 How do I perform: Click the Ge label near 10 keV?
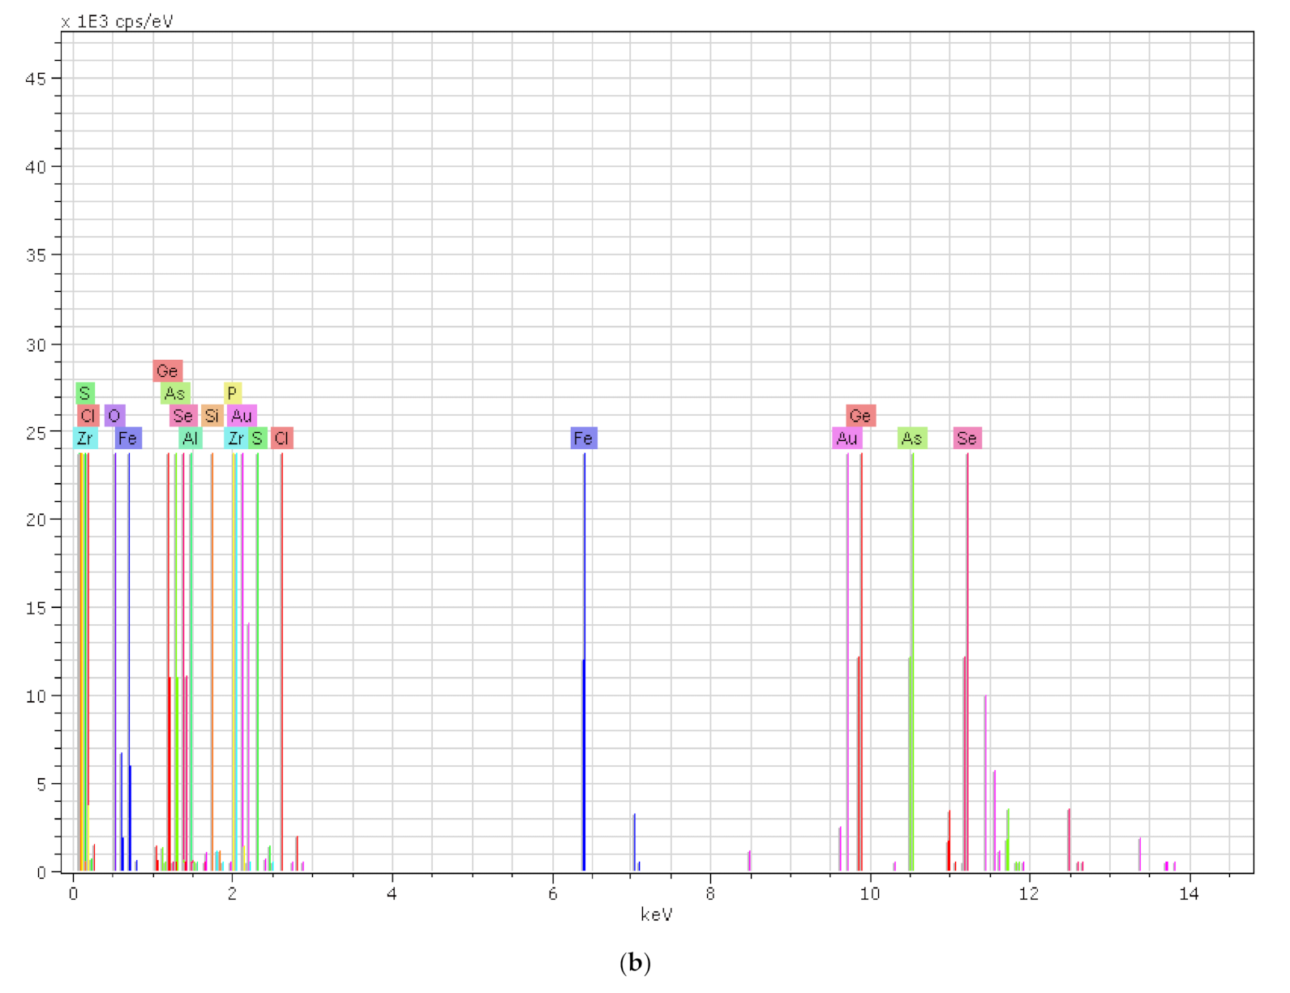click(860, 416)
